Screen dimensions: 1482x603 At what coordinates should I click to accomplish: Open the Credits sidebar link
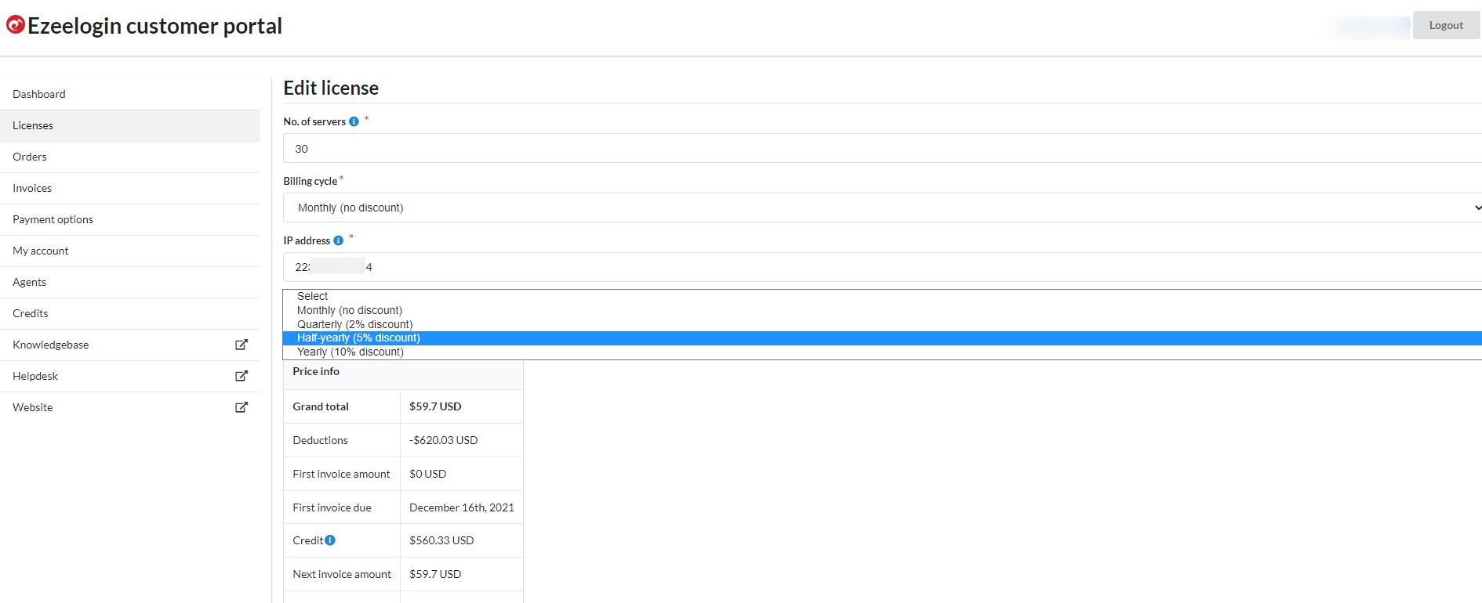(x=31, y=313)
